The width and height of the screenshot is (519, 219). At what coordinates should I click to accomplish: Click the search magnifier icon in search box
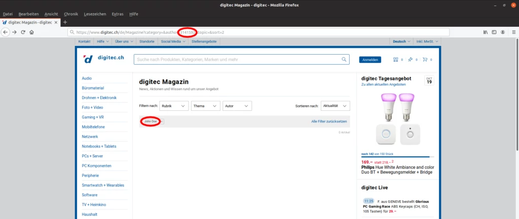click(x=344, y=60)
